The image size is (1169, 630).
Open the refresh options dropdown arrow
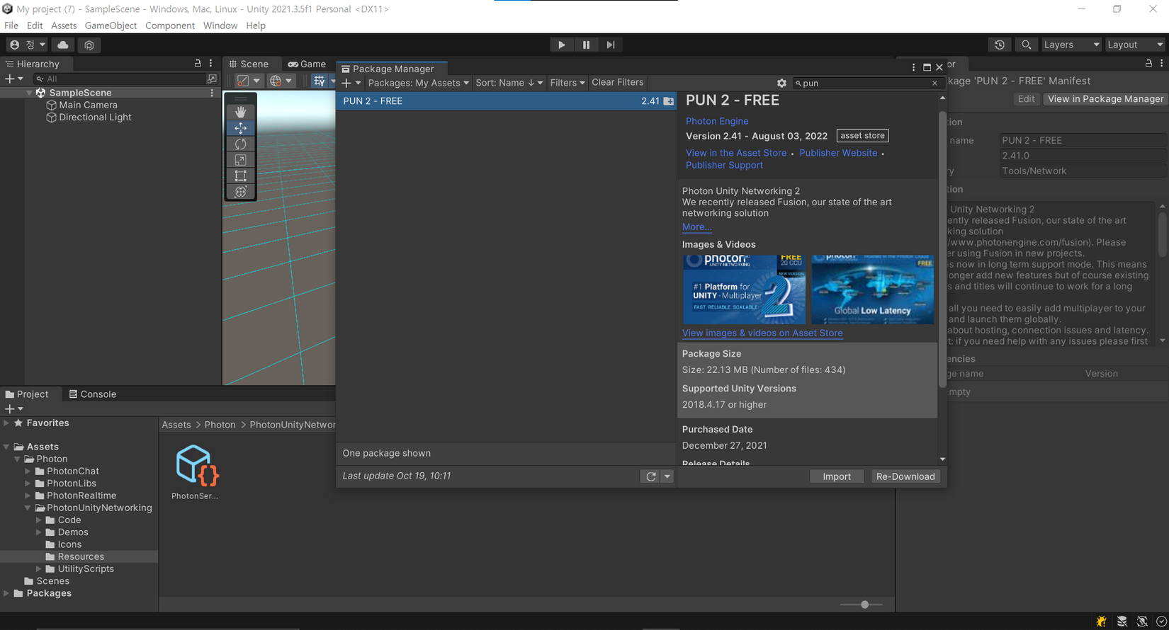tap(667, 476)
